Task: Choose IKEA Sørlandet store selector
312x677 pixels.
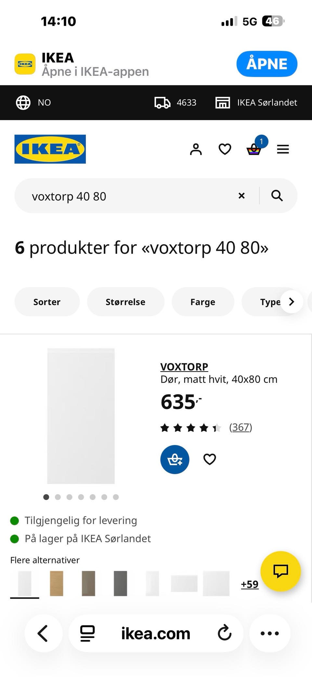Action: 256,102
